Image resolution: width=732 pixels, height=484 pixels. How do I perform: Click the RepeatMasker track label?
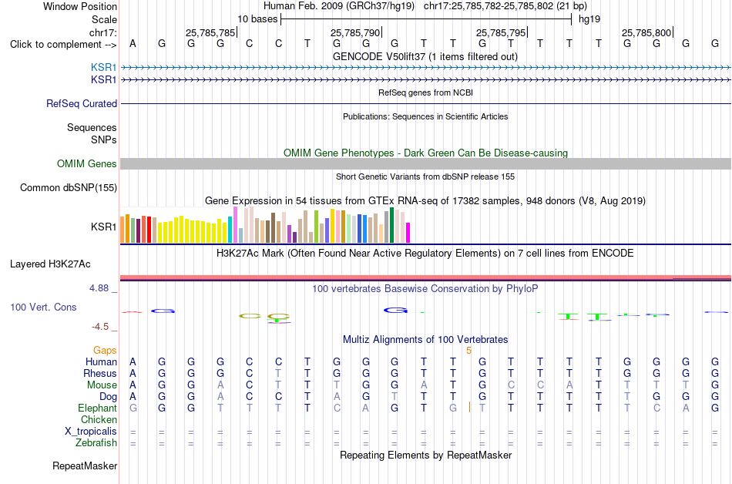pyautogui.click(x=85, y=466)
